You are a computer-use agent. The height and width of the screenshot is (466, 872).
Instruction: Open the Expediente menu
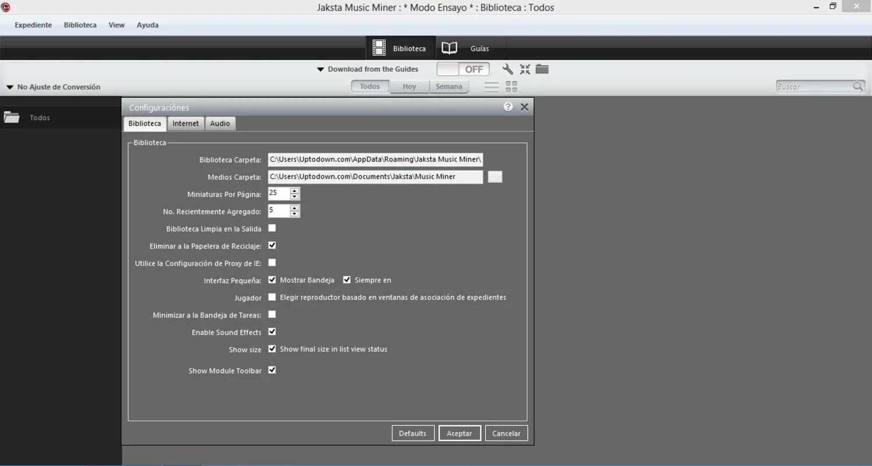tap(33, 25)
